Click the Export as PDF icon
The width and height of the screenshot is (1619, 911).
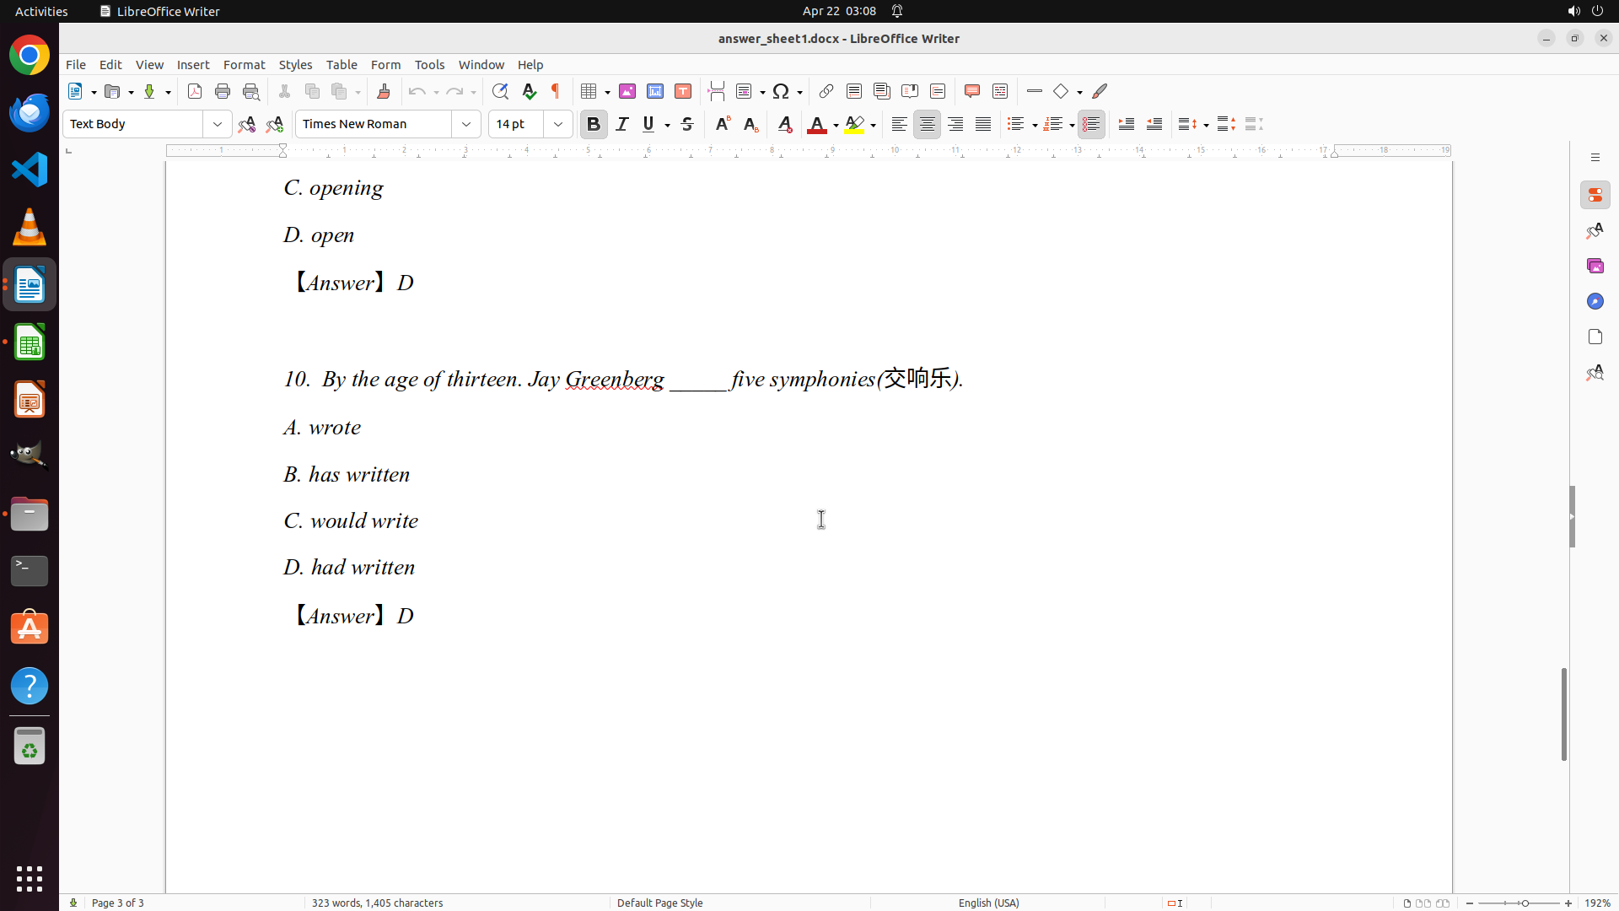[x=195, y=91]
